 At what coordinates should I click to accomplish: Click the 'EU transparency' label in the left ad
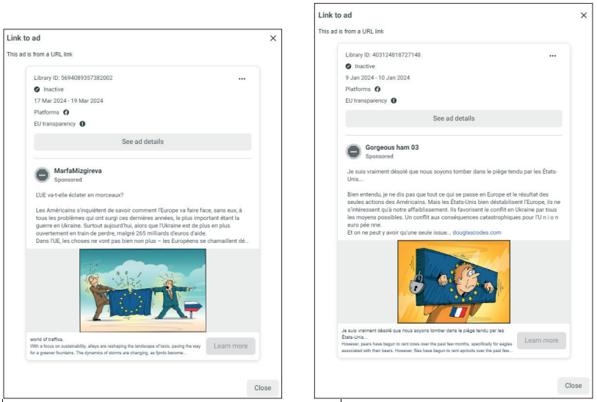click(x=55, y=124)
